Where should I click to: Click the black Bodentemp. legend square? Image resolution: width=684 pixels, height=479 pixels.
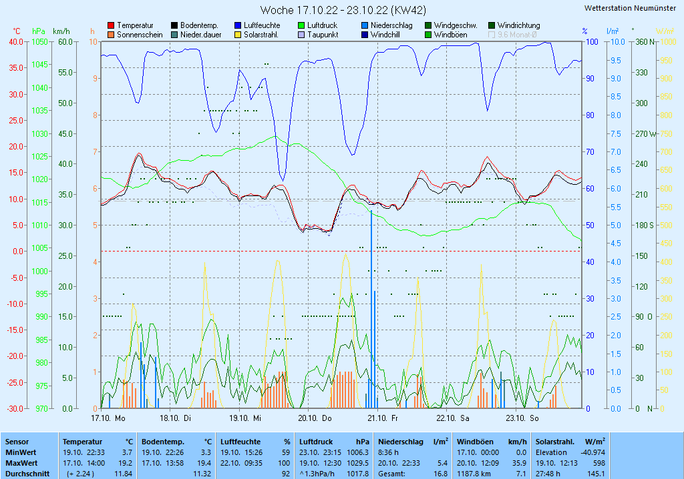point(174,25)
